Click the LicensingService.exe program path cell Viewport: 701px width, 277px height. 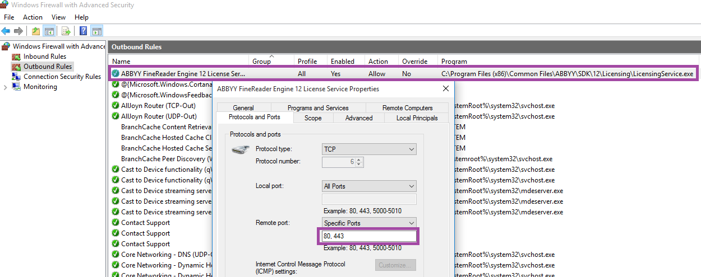567,73
